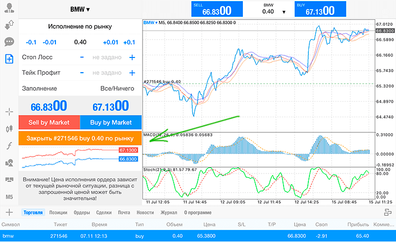This screenshot has height=242, width=396.
Task: Expand BMW symbol menu on chart
Action: coord(150,23)
